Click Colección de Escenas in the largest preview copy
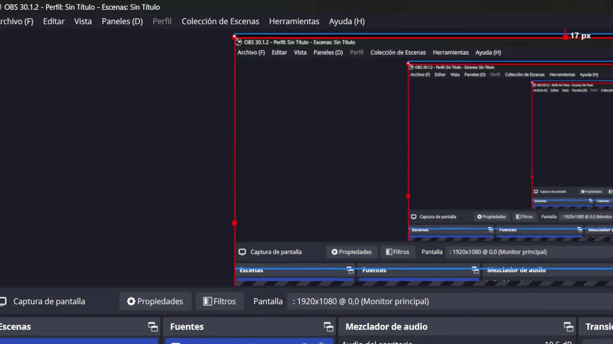The image size is (613, 344). [398, 53]
